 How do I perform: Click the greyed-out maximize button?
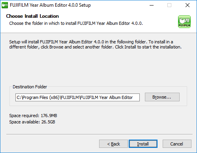click(169, 5)
